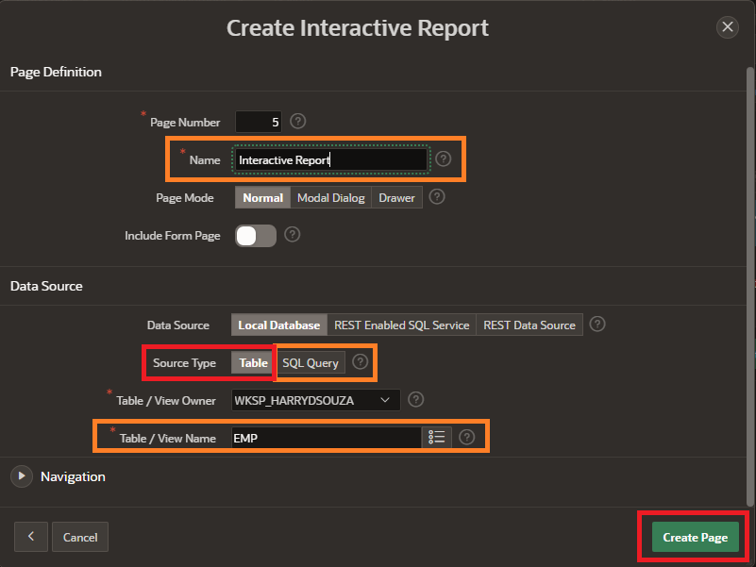Show help for Page Mode
756x567 pixels.
pos(436,197)
